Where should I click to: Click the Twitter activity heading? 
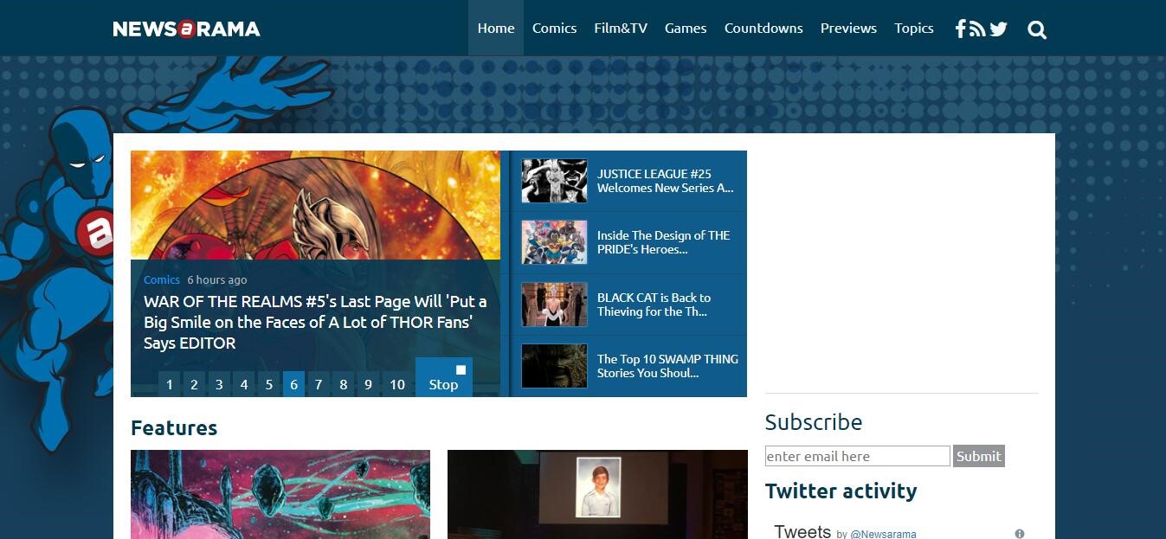coord(841,491)
